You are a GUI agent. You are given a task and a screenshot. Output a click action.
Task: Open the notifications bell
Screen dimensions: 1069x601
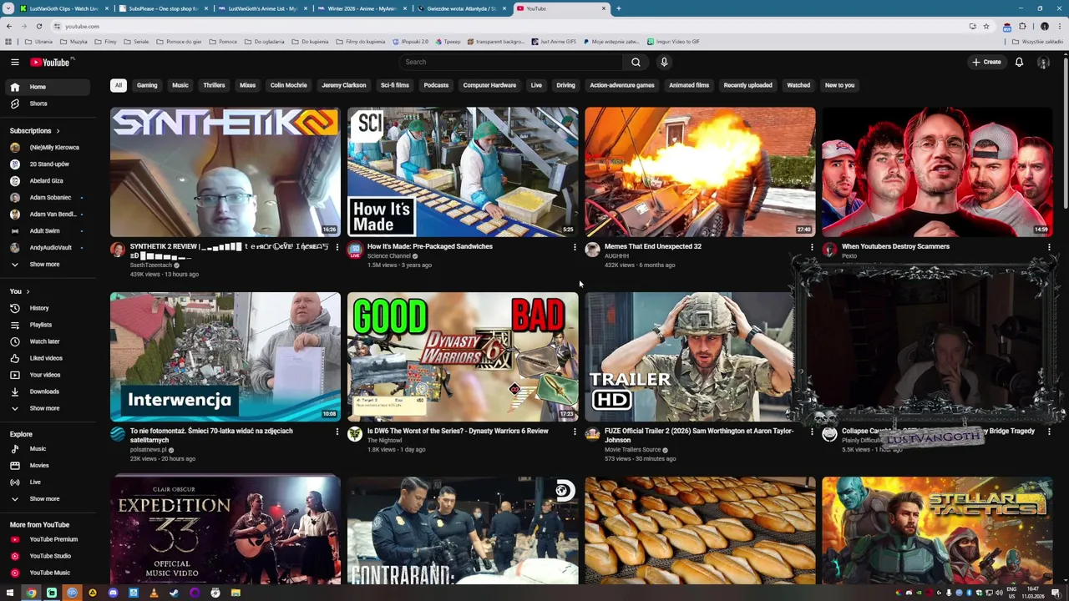[x=1019, y=62]
